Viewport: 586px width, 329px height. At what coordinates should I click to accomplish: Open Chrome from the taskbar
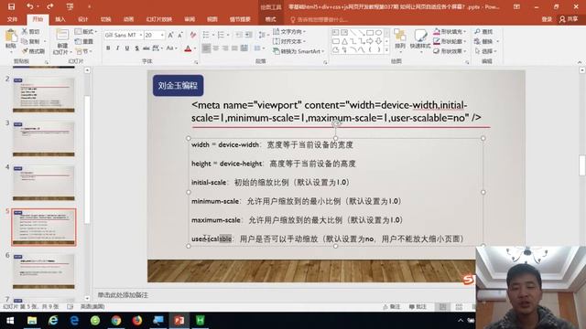pyautogui.click(x=116, y=321)
